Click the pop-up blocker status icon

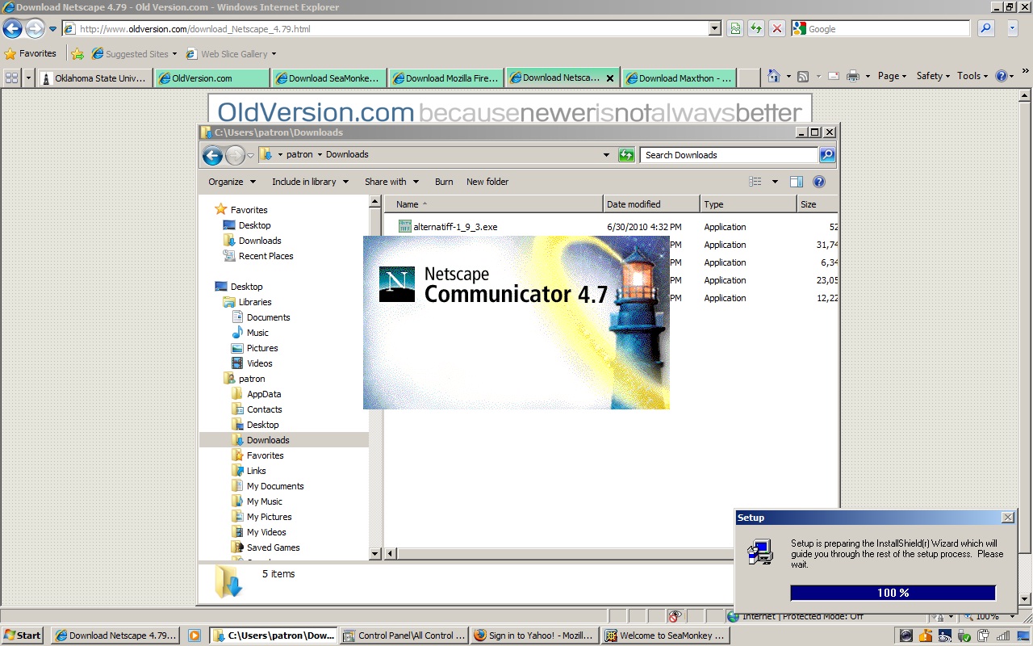pyautogui.click(x=676, y=616)
